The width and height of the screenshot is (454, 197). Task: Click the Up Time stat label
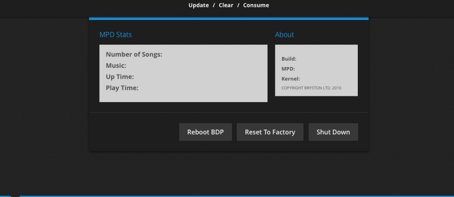(x=120, y=77)
